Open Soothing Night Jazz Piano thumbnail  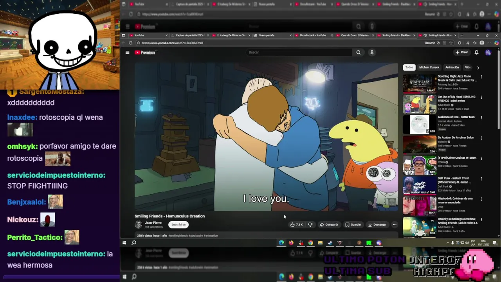(420, 83)
